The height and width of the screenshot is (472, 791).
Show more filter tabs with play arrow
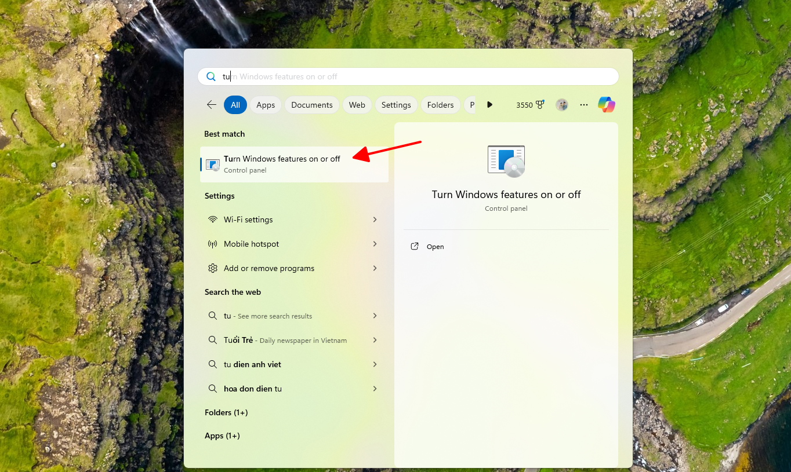tap(489, 105)
